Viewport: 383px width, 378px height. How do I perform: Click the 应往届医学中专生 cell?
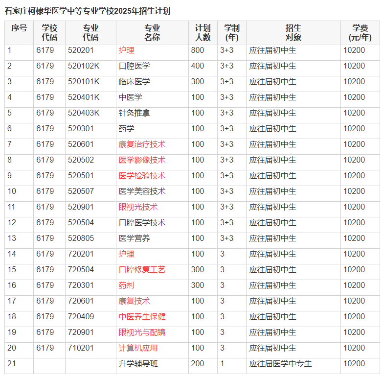point(280,364)
